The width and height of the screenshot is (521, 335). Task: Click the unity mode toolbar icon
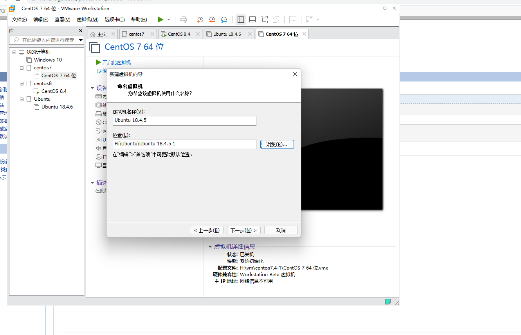[276, 20]
